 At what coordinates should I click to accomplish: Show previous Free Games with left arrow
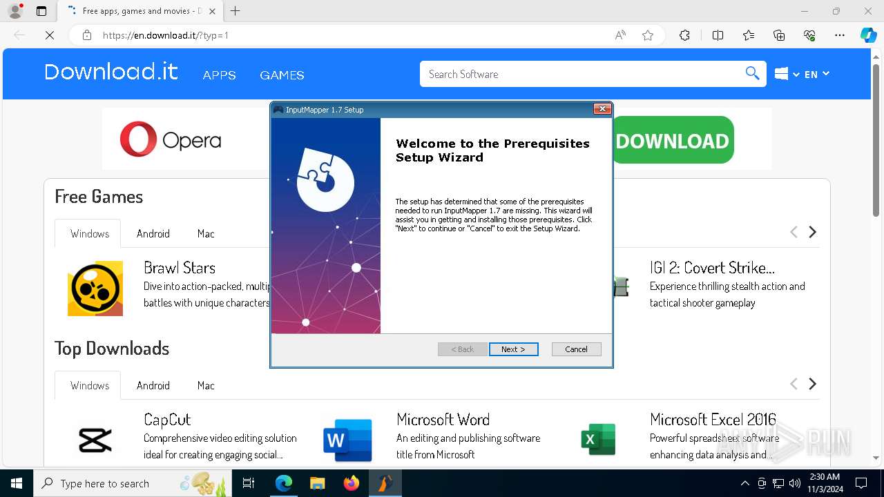coord(794,233)
